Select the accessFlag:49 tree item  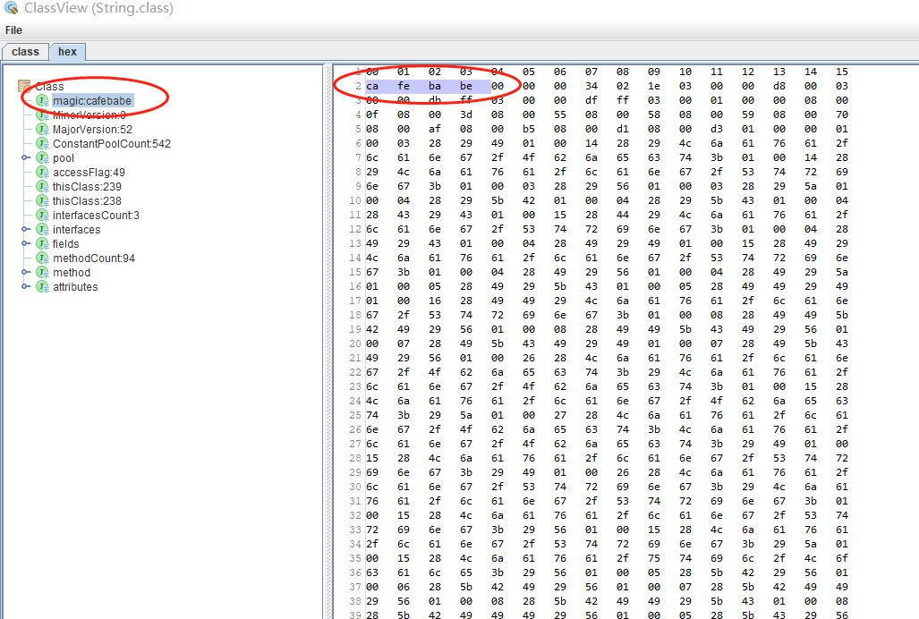point(89,172)
